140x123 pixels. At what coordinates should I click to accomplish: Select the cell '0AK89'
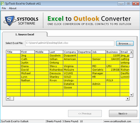pyautogui.click(x=113, y=59)
